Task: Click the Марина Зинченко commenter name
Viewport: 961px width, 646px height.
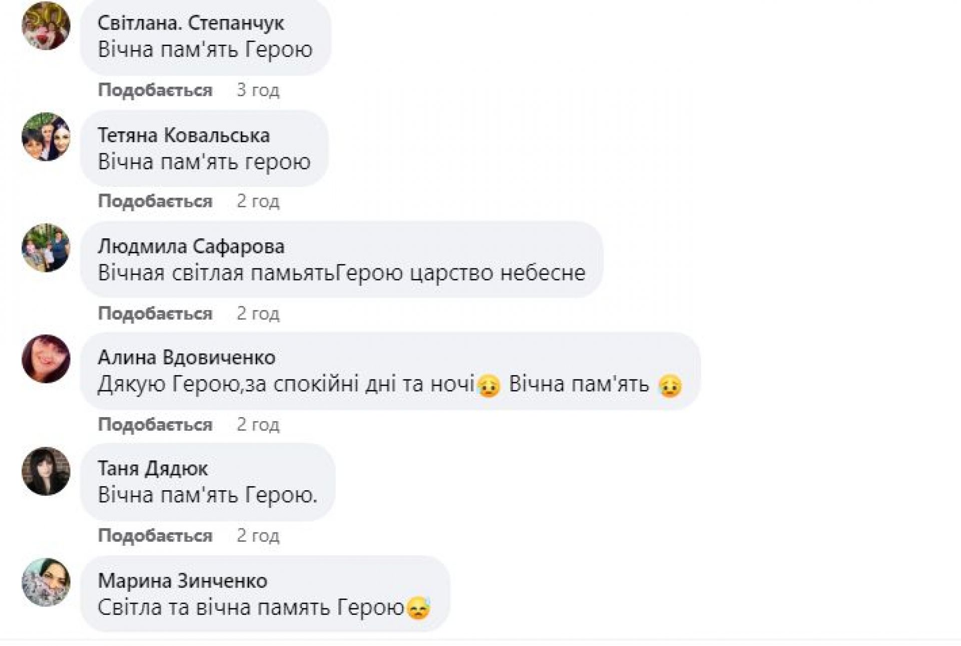Action: 183,581
